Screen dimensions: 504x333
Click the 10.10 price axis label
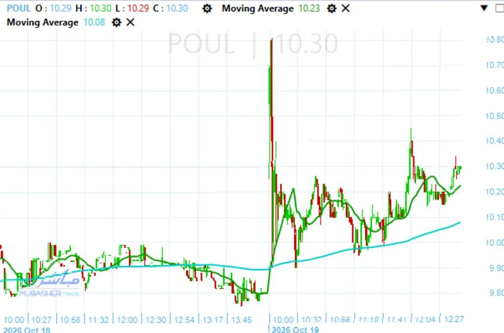[x=495, y=218]
